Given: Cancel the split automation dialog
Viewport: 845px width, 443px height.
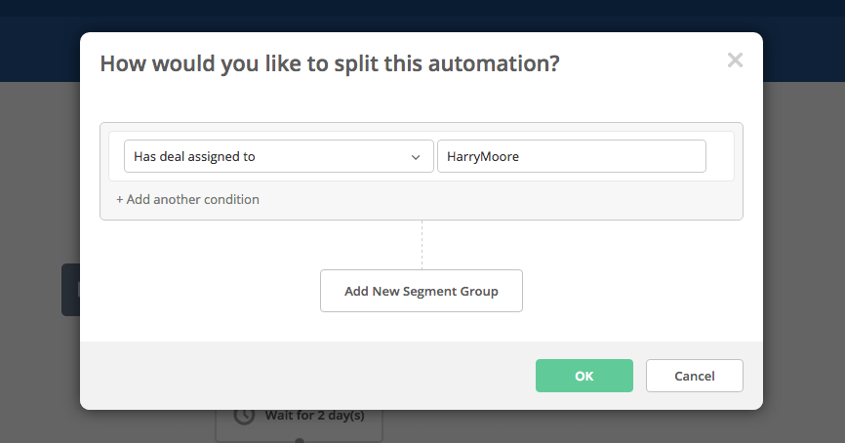Looking at the screenshot, I should 695,376.
